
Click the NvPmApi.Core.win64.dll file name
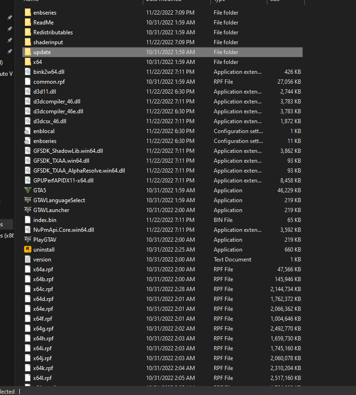coord(63,230)
